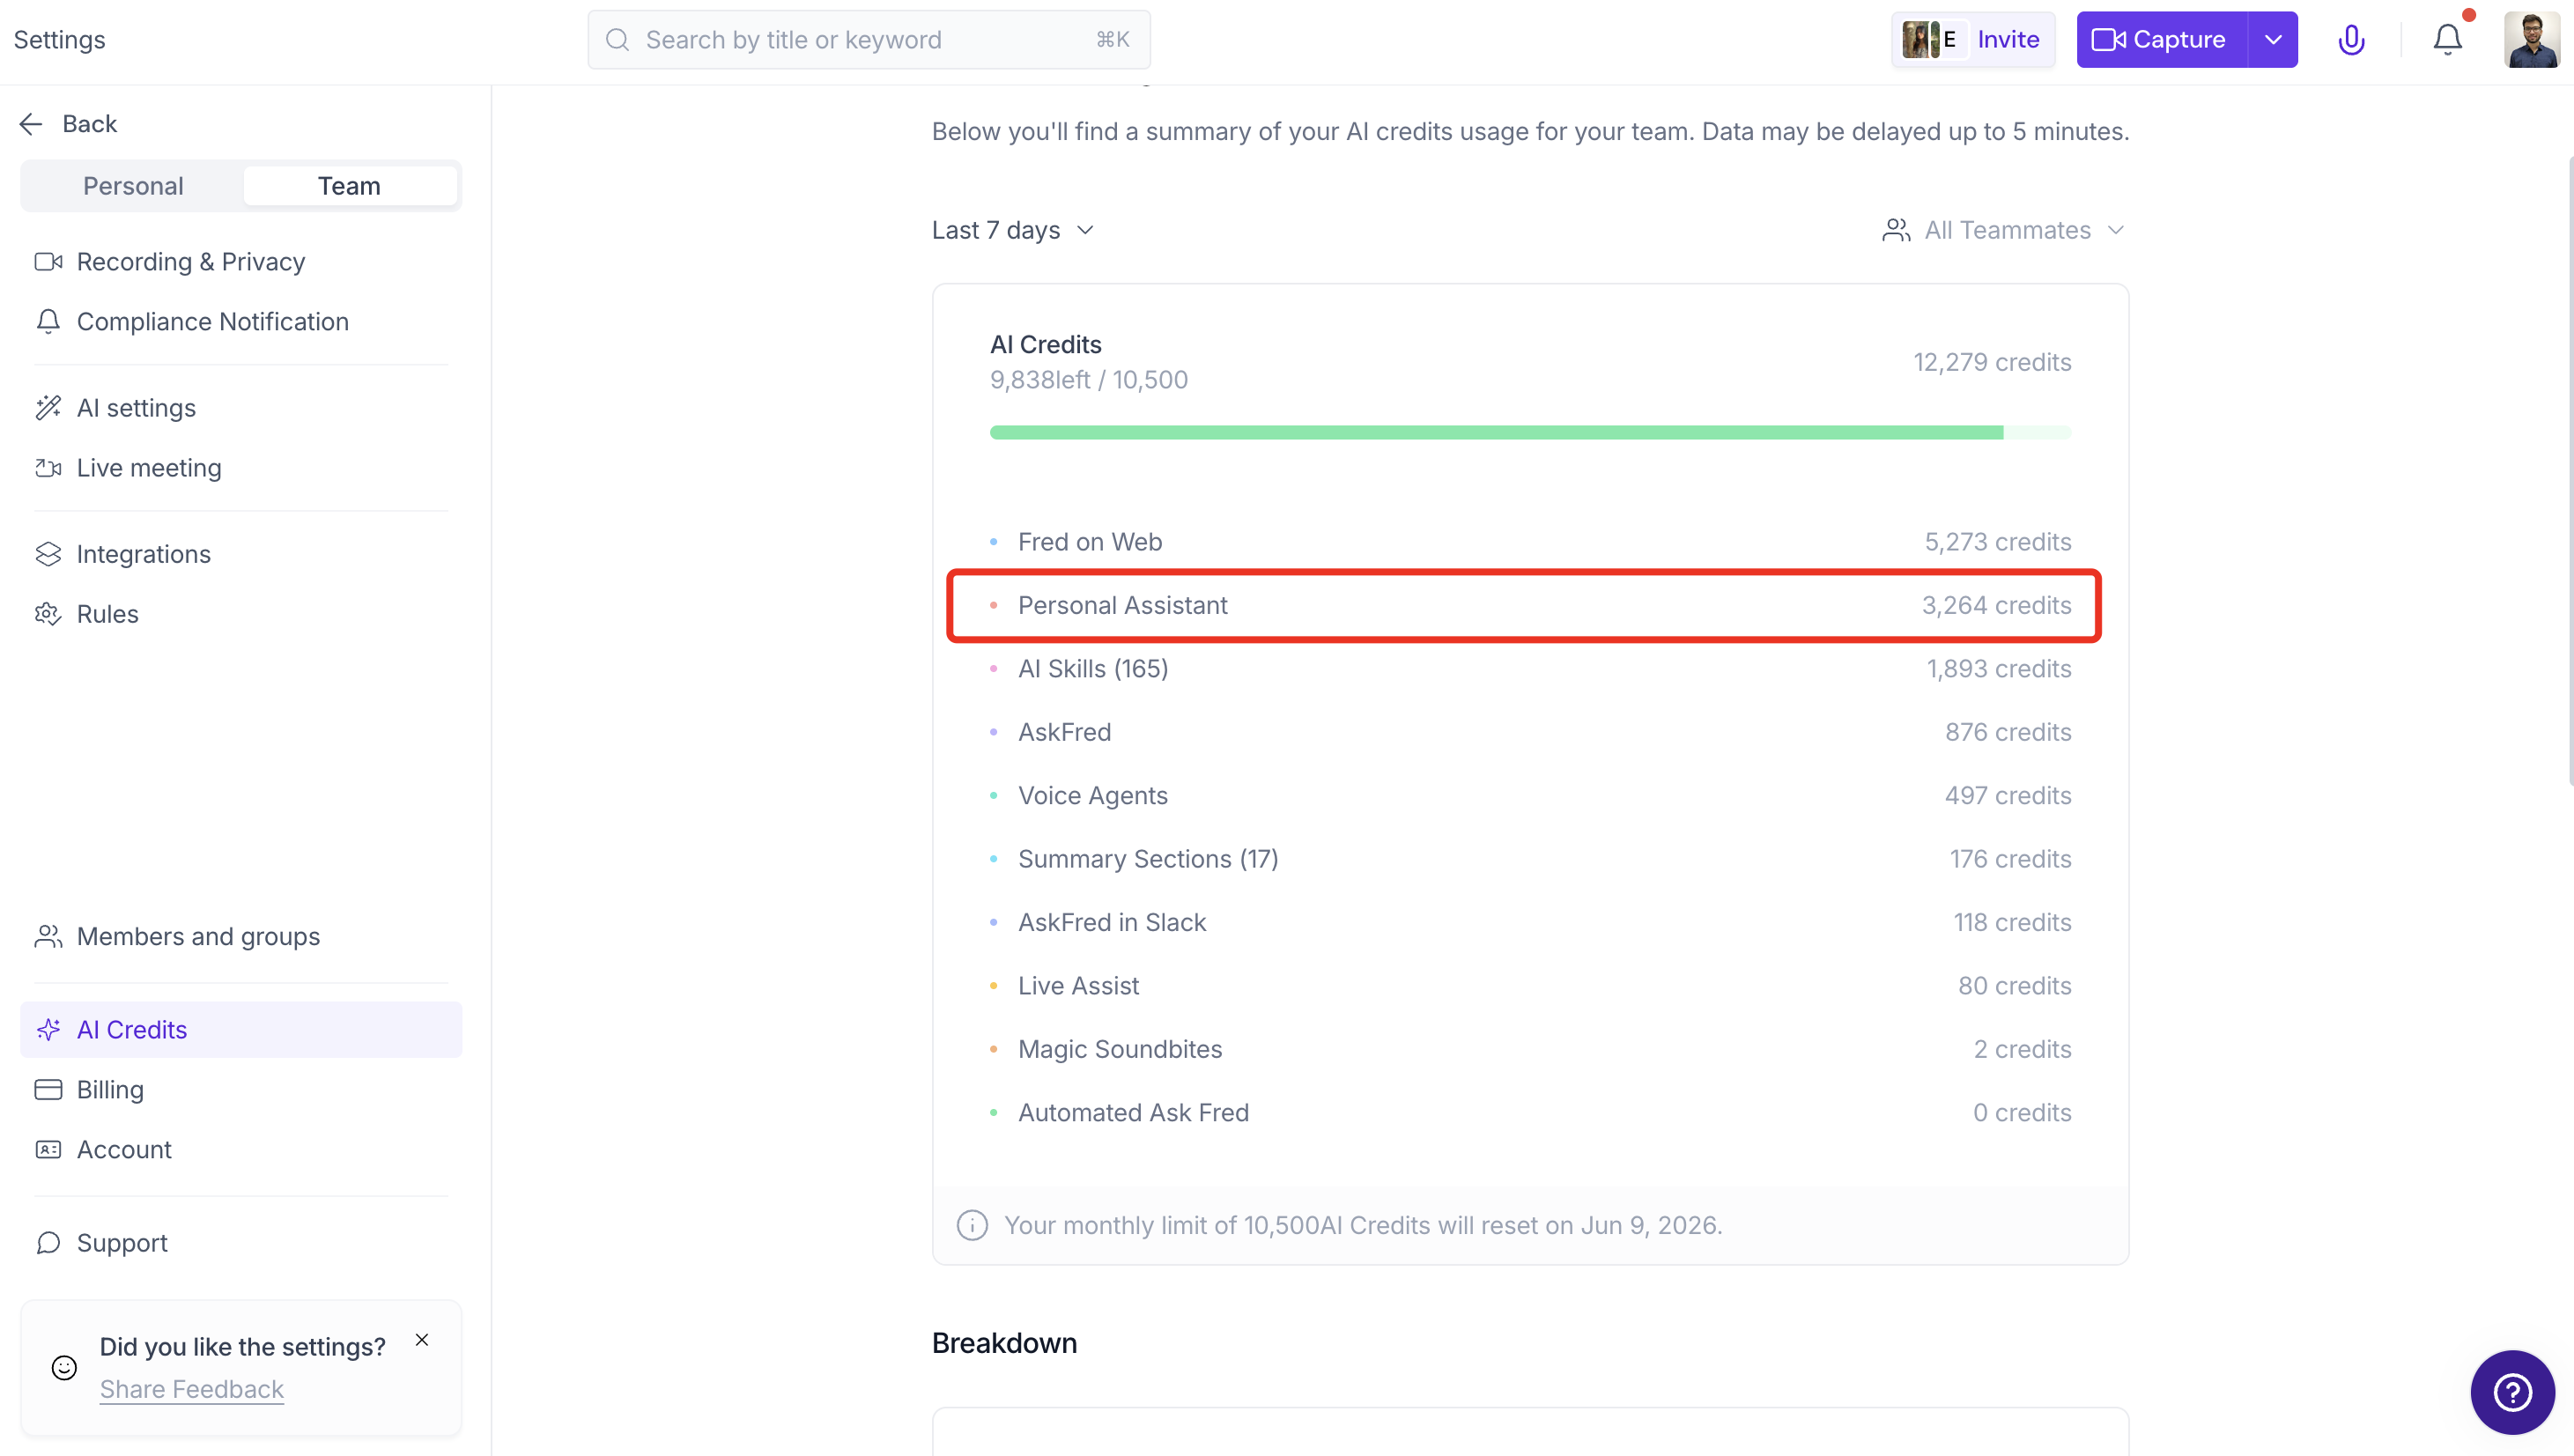Click the AI Credits usage progress bar

1530,433
